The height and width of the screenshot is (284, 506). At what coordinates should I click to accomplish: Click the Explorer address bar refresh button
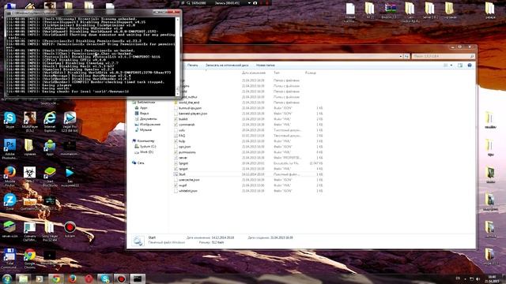(x=406, y=56)
